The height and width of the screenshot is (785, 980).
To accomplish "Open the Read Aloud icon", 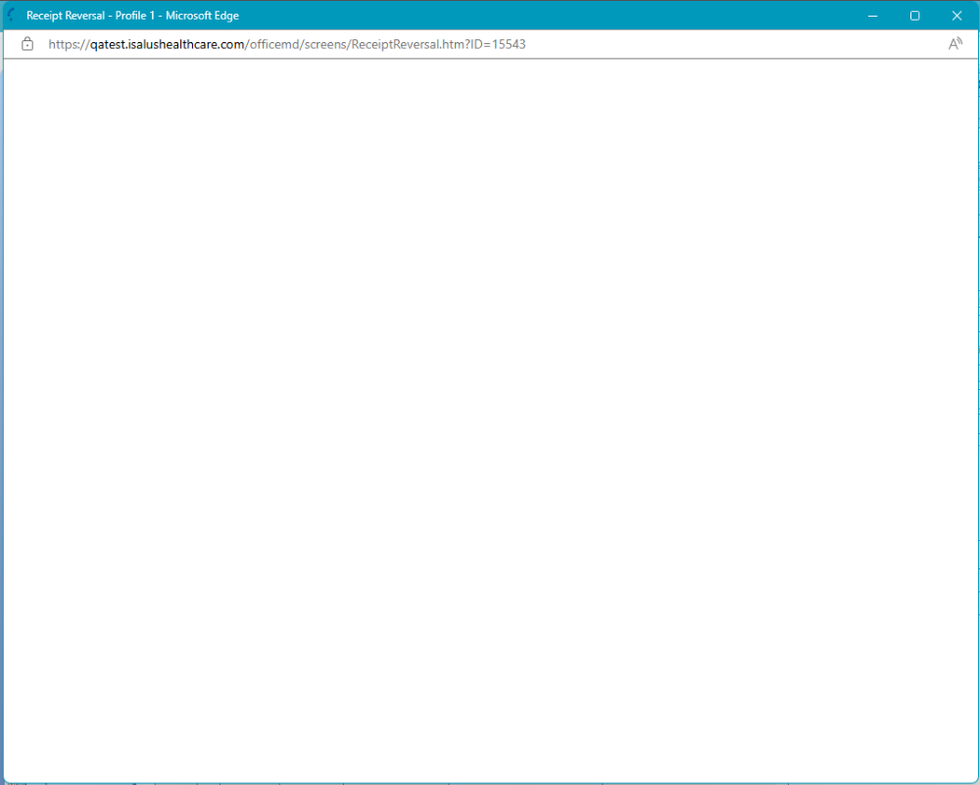I will pos(955,44).
